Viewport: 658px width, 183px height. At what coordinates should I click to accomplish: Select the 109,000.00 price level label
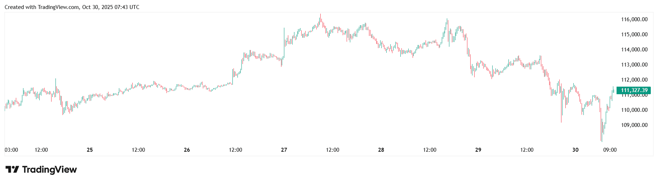[x=634, y=125]
